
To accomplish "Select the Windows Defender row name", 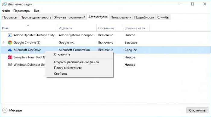I will pyautogui.click(x=29, y=65).
